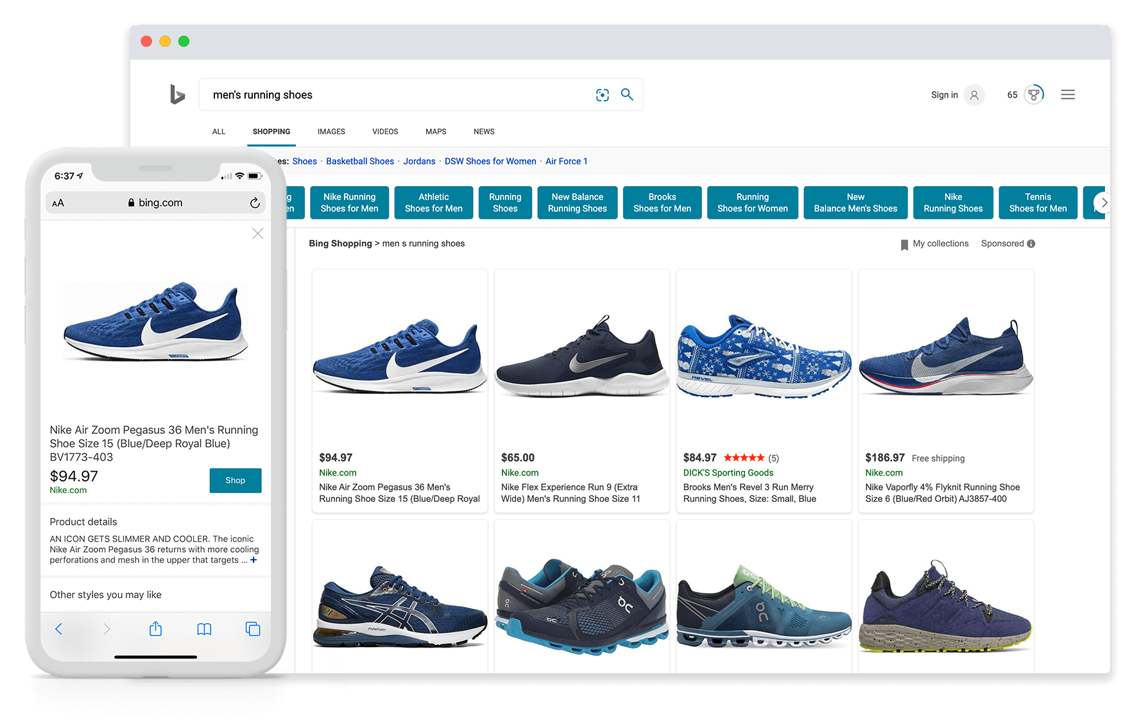The image size is (1132, 722).
Task: Open On Cloud dark navy shoe thumbnail
Action: (581, 606)
